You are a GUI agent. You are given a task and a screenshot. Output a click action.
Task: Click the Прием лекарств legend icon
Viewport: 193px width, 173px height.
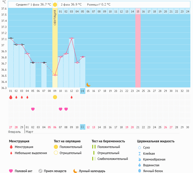pos(40,171)
